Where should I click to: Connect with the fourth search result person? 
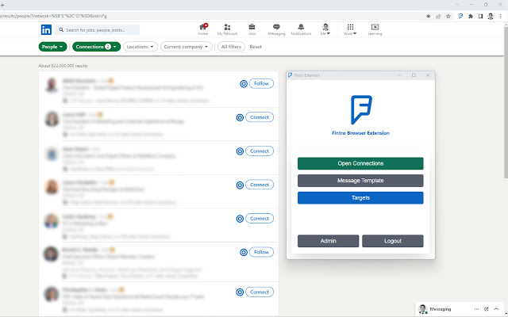tap(260, 185)
